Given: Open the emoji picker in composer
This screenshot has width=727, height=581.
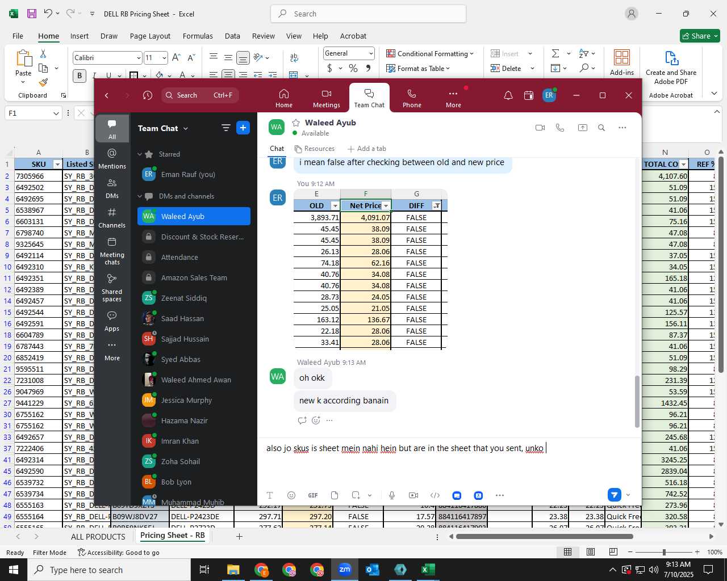Looking at the screenshot, I should (x=291, y=495).
